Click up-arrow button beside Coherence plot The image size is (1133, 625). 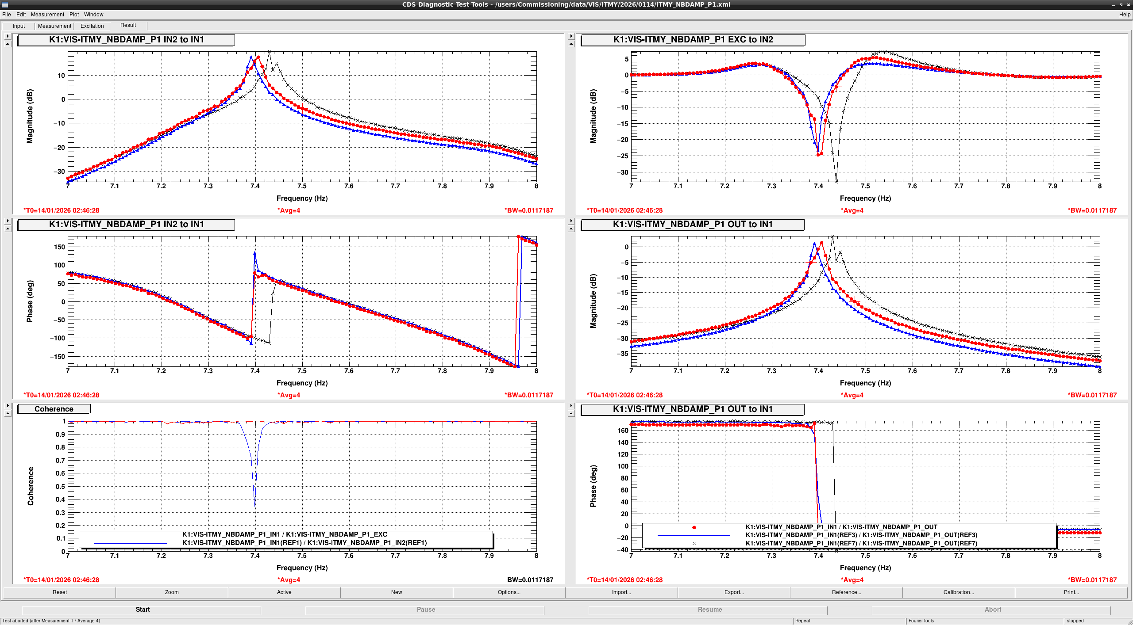[x=8, y=413]
